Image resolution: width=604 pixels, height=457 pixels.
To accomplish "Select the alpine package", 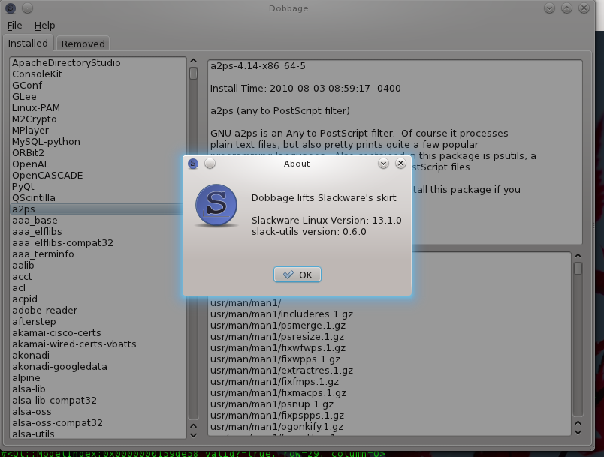I will point(98,377).
